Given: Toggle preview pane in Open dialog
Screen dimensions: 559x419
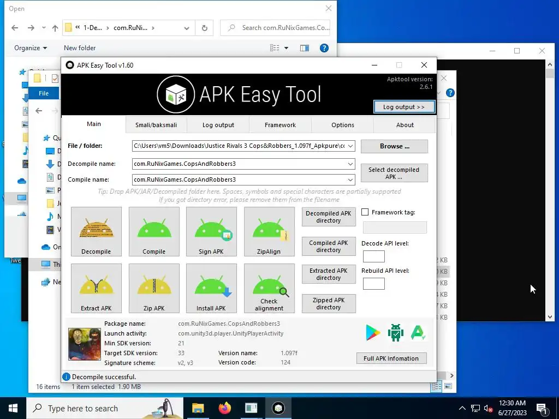Looking at the screenshot, I should coord(305,48).
